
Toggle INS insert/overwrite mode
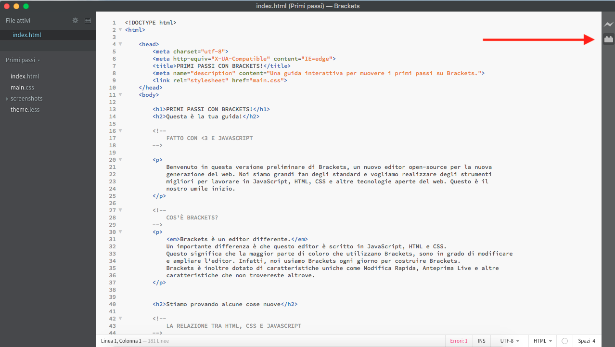481,341
